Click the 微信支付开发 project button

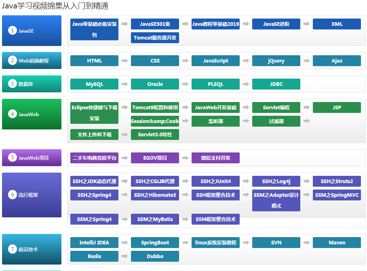click(215, 158)
